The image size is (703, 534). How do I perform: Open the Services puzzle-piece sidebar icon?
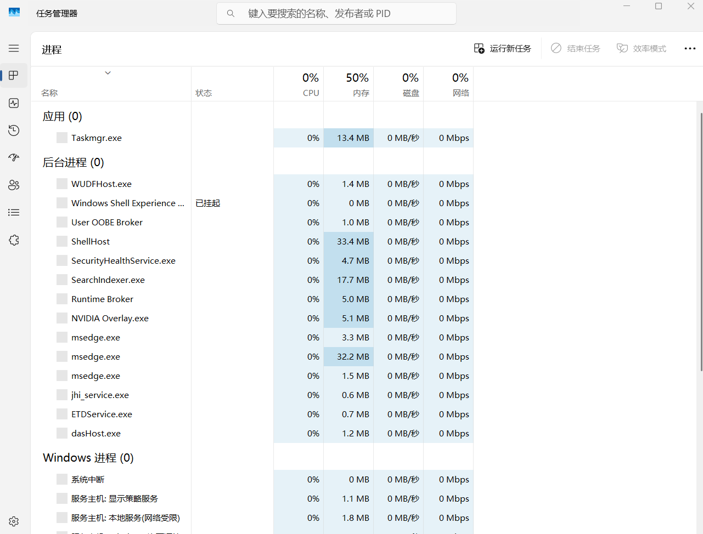[x=14, y=240]
